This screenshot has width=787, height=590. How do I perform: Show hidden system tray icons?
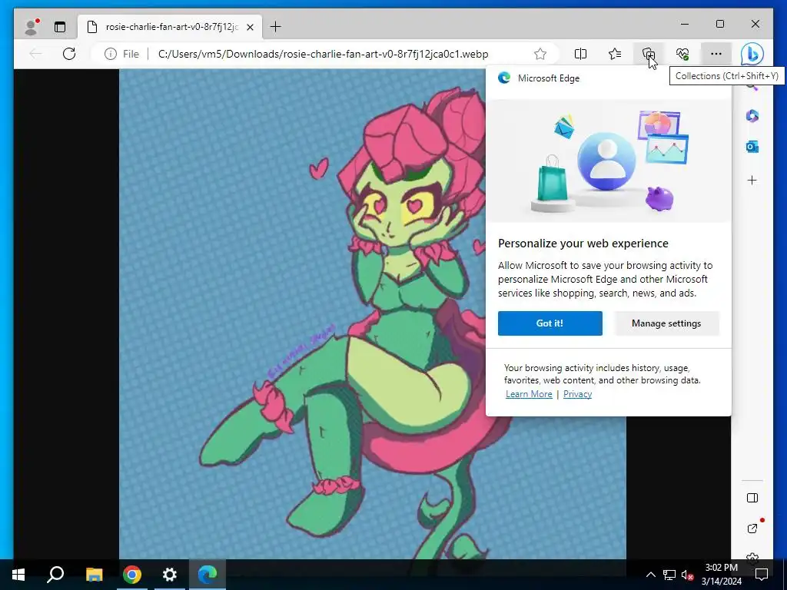650,575
